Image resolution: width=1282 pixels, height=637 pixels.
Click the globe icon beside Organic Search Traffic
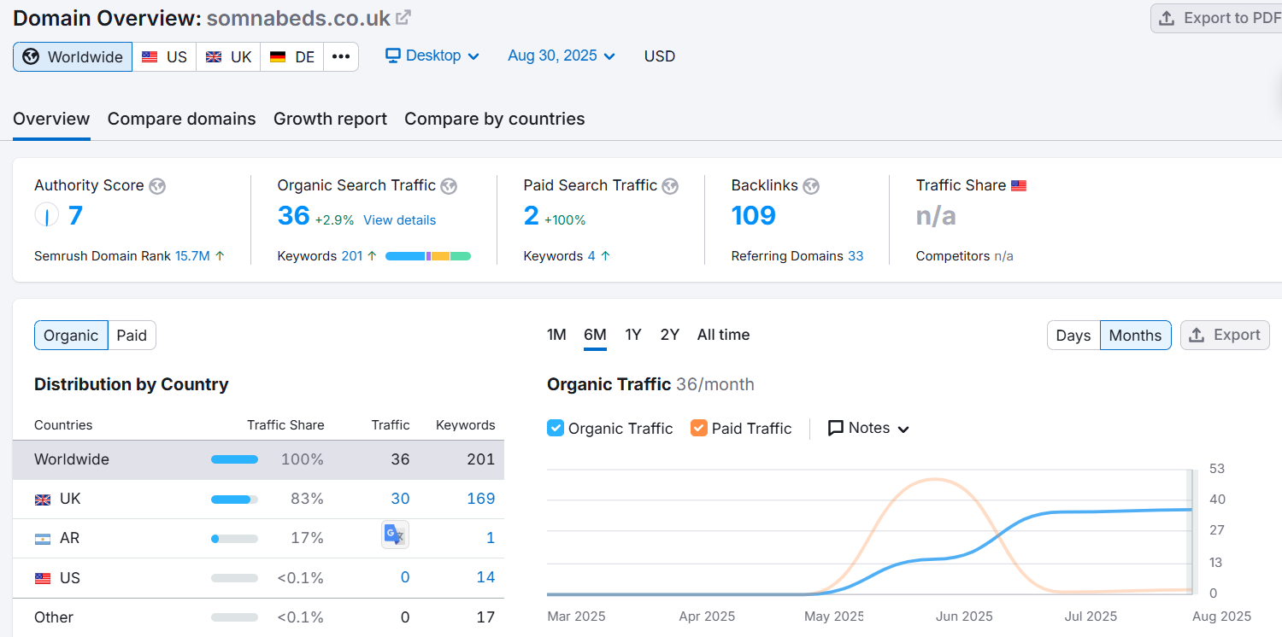click(x=449, y=186)
